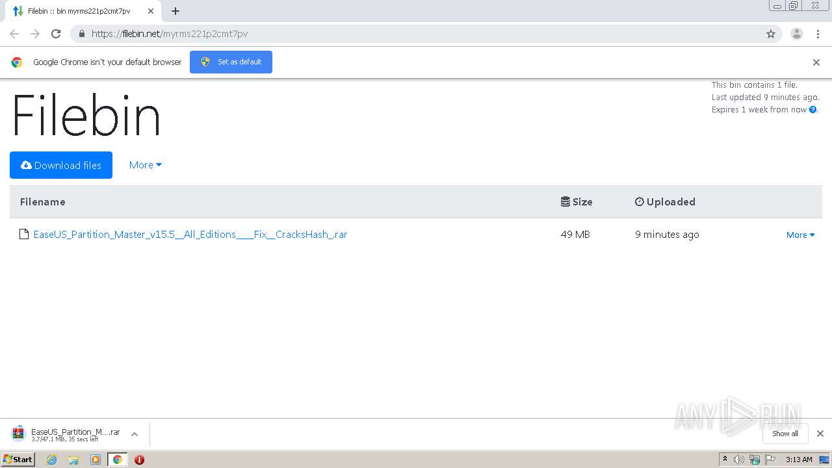Open Windows Explorer folder from taskbar
Viewport: 832px width, 468px height.
[73, 460]
